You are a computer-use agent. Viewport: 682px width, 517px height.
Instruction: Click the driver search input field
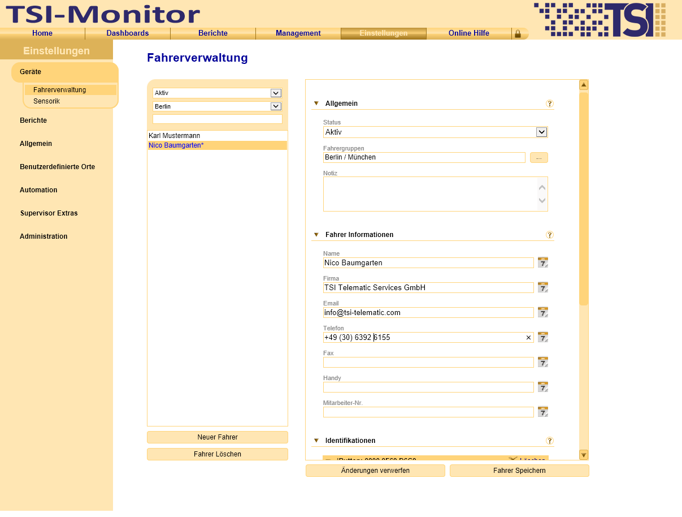[218, 119]
